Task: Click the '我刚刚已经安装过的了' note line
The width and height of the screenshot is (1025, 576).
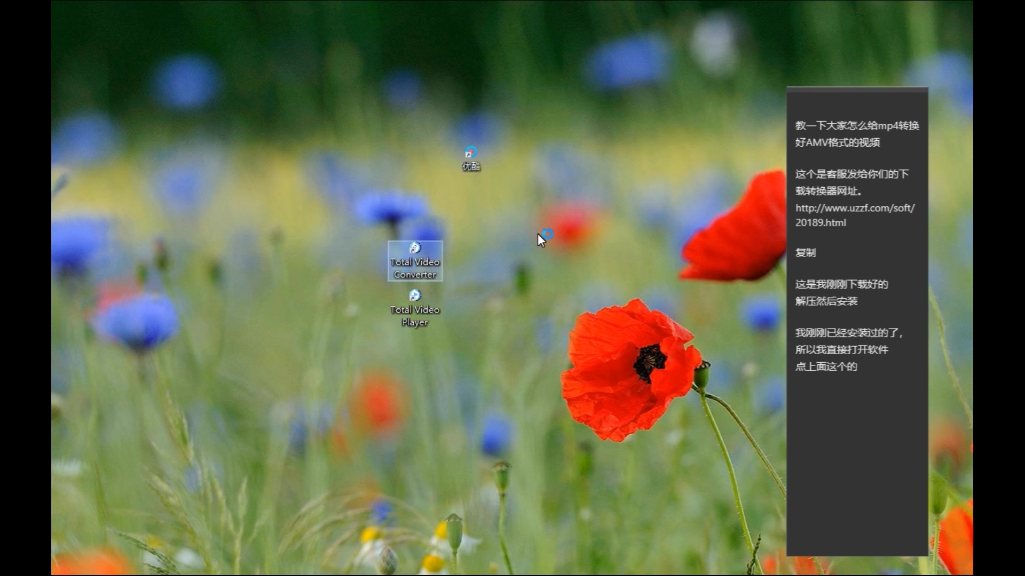Action: click(x=848, y=333)
